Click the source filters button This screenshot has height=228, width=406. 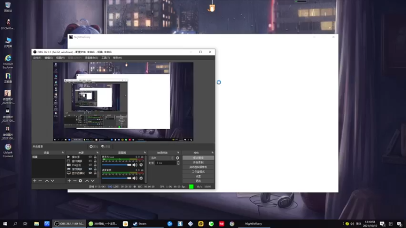pos(106,146)
